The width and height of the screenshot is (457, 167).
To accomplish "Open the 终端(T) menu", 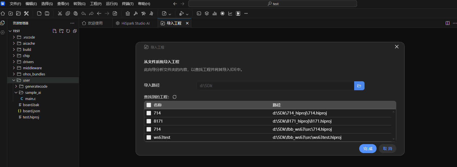I will point(128,4).
